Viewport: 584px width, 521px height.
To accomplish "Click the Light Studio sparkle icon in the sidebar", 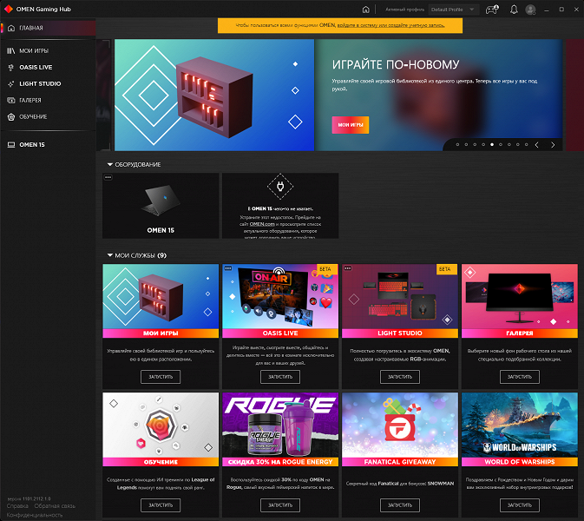I will click(10, 84).
